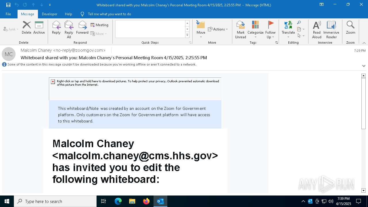
Task: Switch to the Message tab
Action: (x=28, y=14)
